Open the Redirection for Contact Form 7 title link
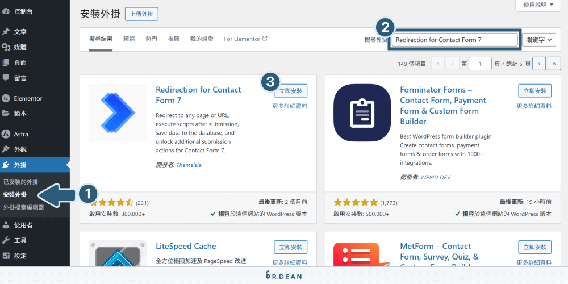This screenshot has width=568, height=284. (198, 95)
